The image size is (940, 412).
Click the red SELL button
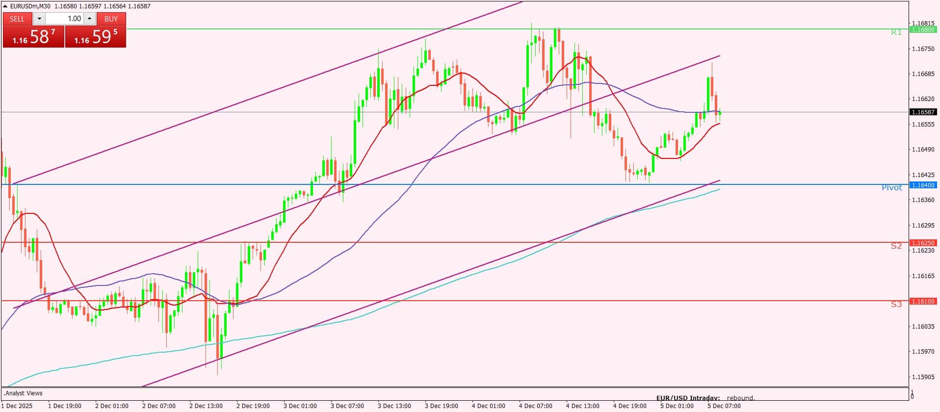(17, 19)
